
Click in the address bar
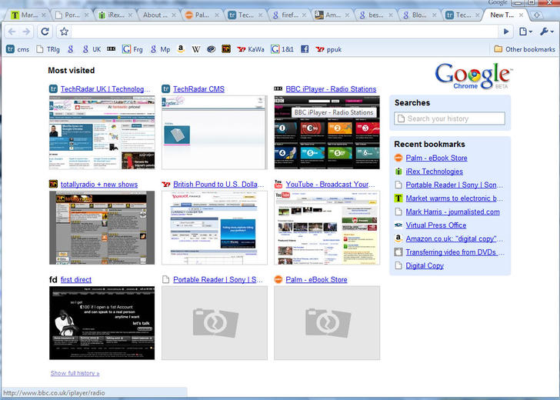click(x=284, y=32)
